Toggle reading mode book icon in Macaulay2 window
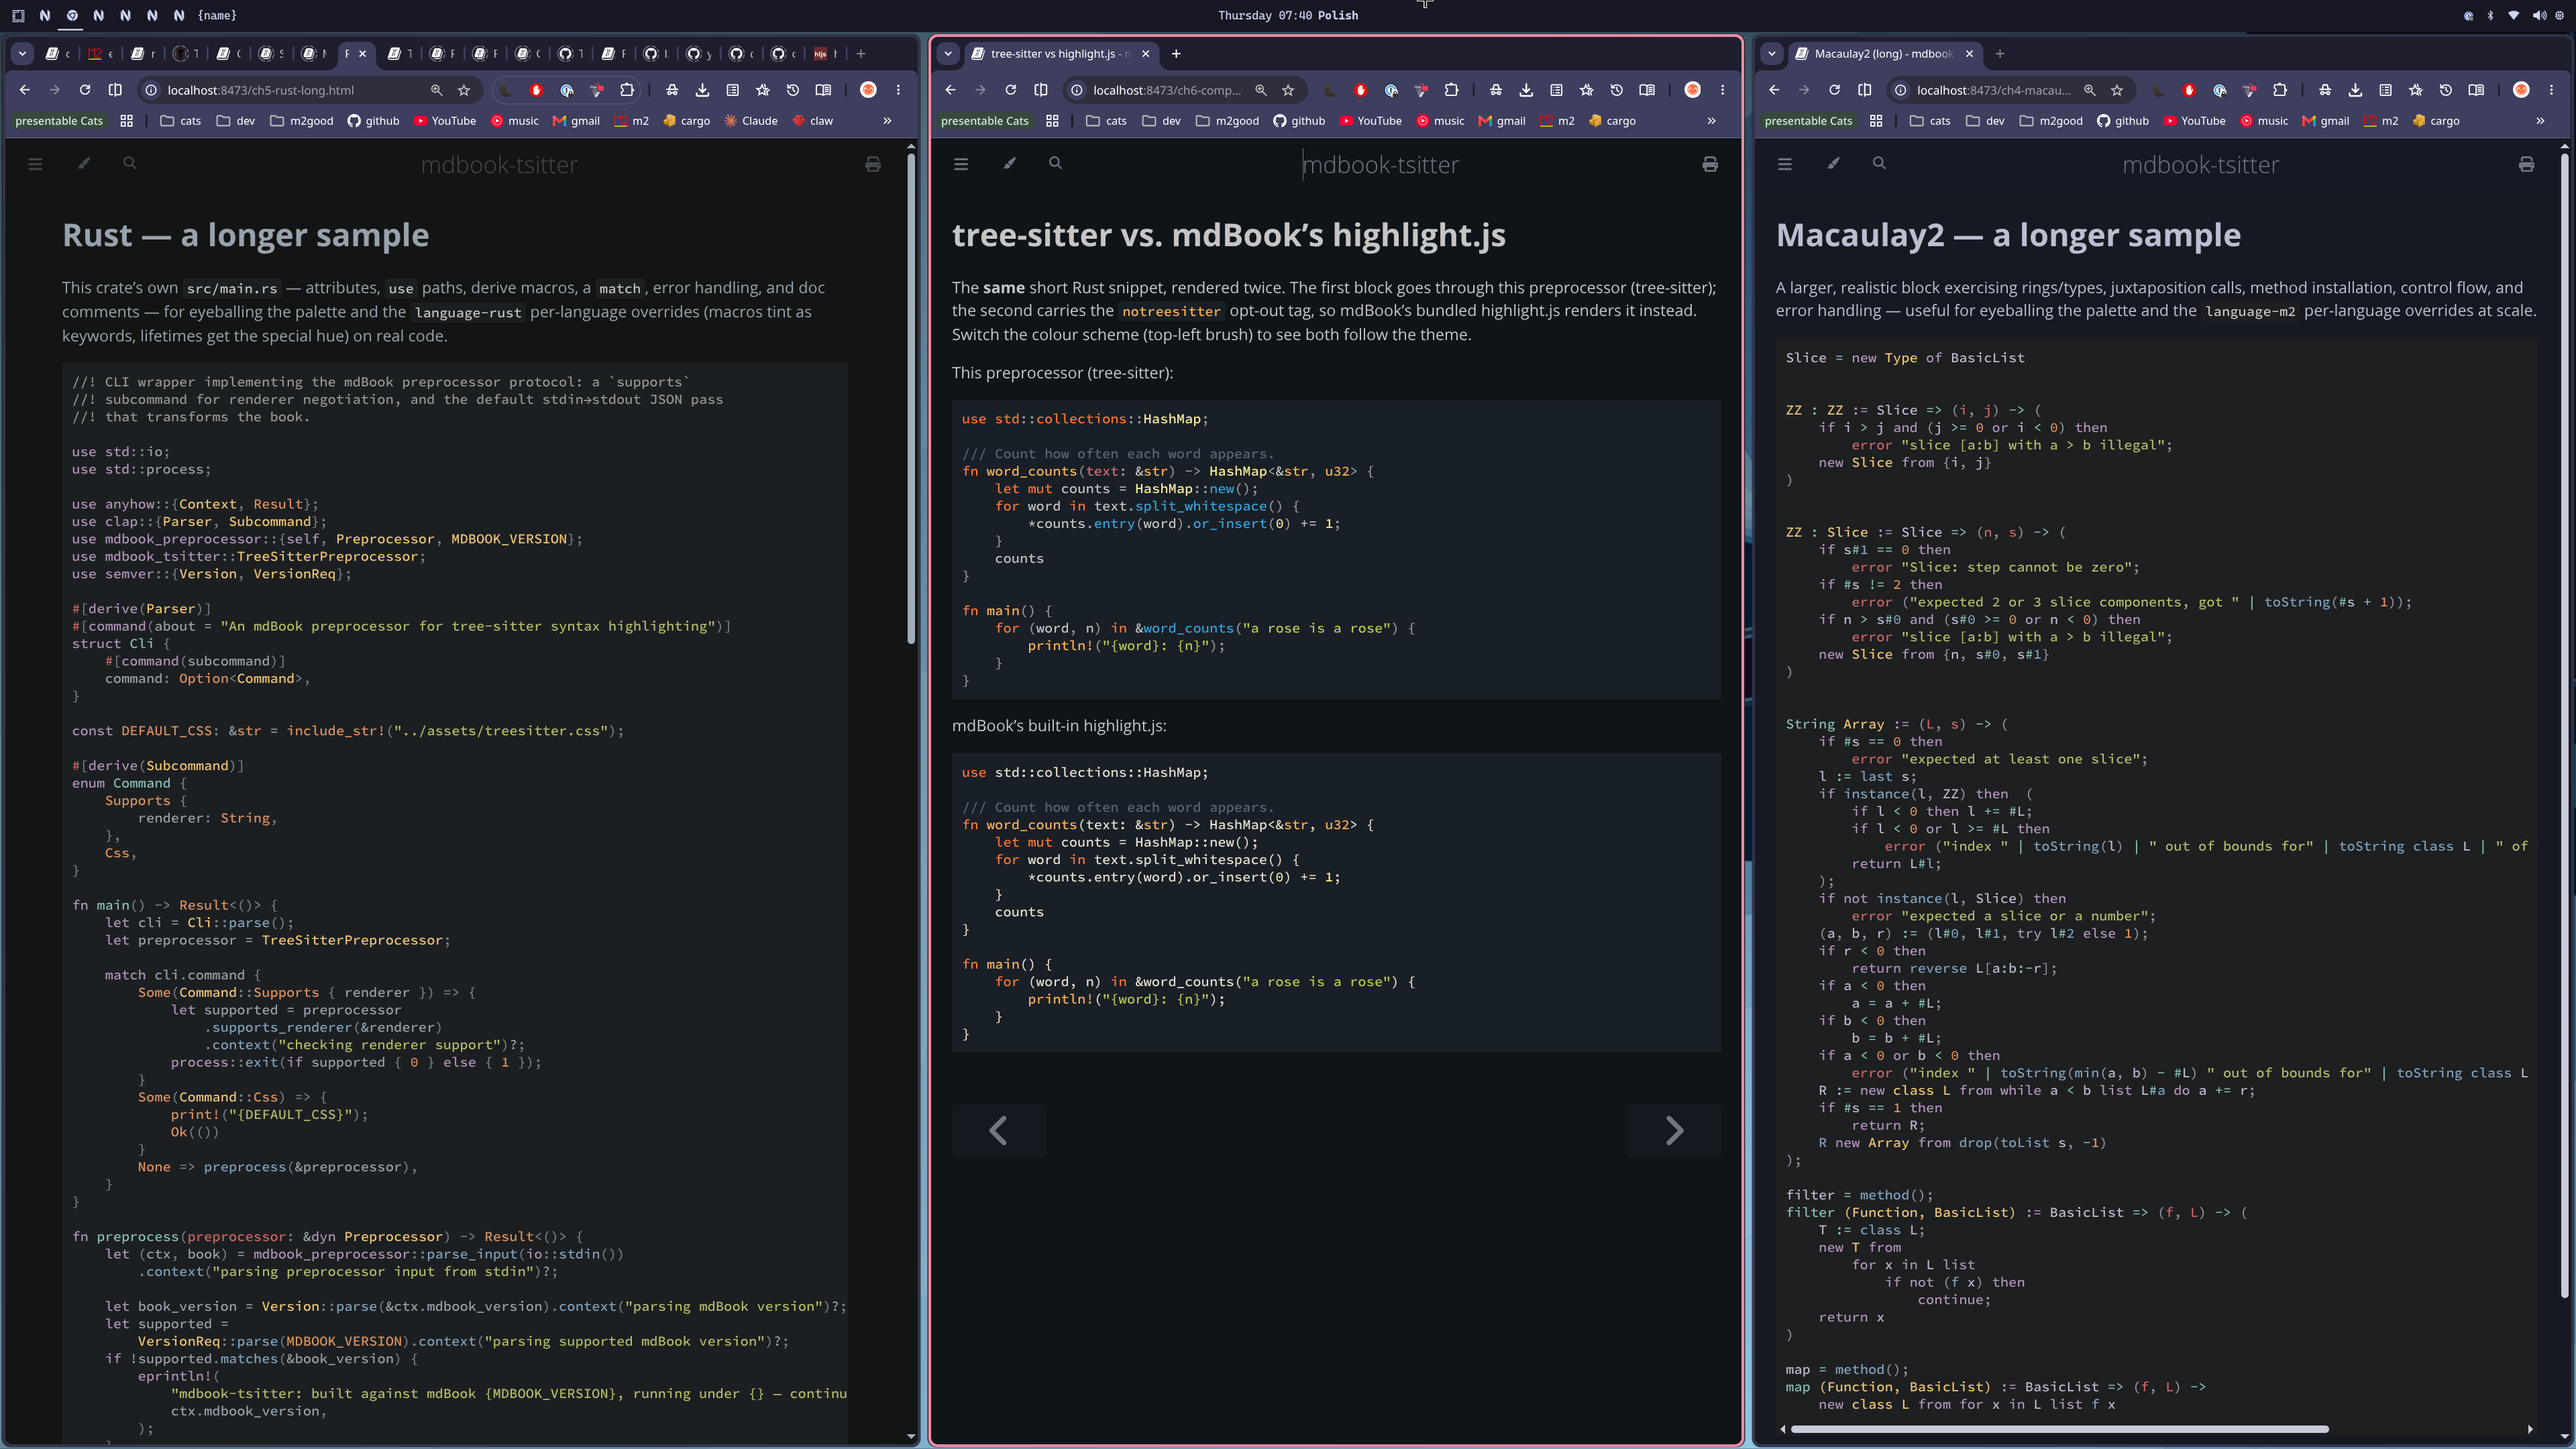Image resolution: width=2576 pixels, height=1449 pixels. pos(2476,90)
